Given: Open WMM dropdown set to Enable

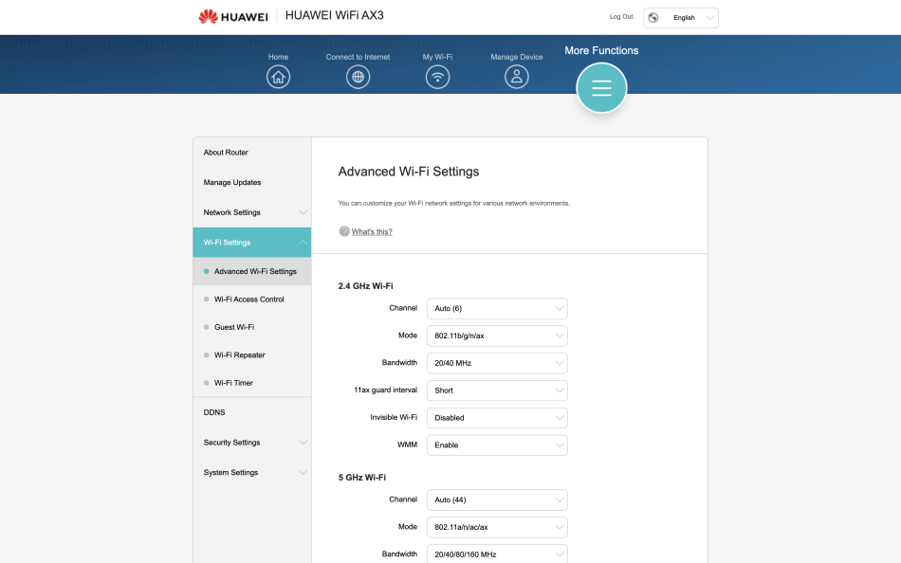Looking at the screenshot, I should [497, 445].
